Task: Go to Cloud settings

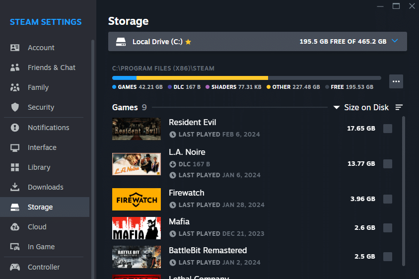Action: pyautogui.click(x=45, y=227)
